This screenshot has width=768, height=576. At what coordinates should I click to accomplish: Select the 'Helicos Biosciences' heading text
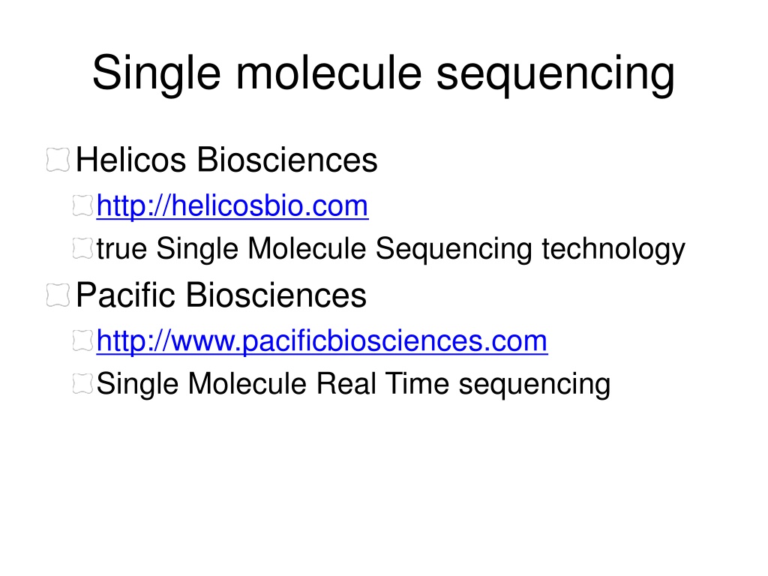(226, 160)
